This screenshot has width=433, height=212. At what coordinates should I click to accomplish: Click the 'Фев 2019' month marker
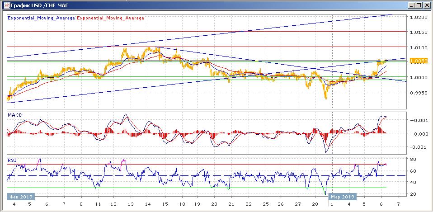pos(21,197)
